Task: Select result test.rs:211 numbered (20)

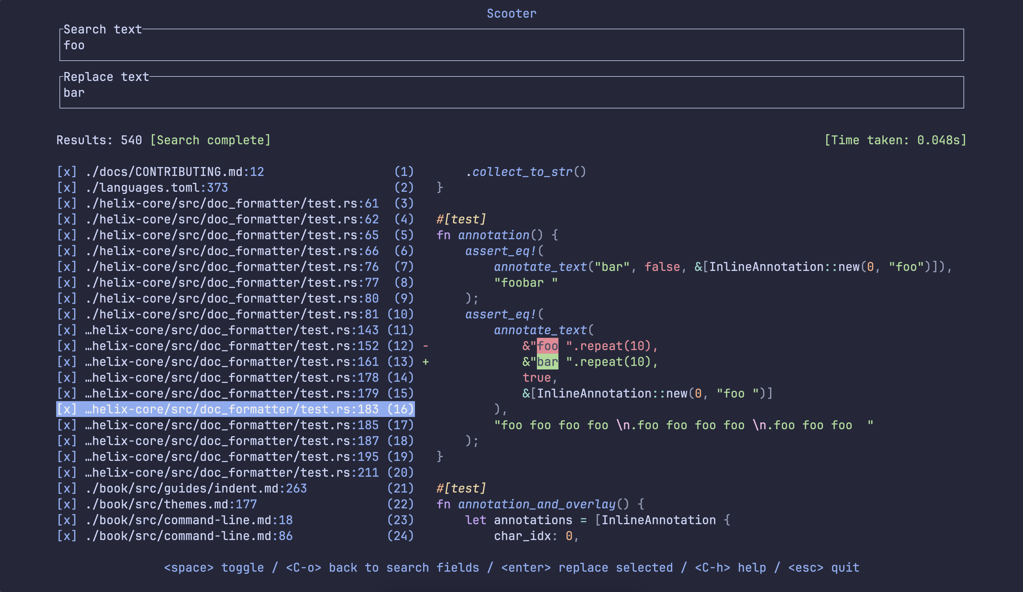Action: click(x=236, y=473)
